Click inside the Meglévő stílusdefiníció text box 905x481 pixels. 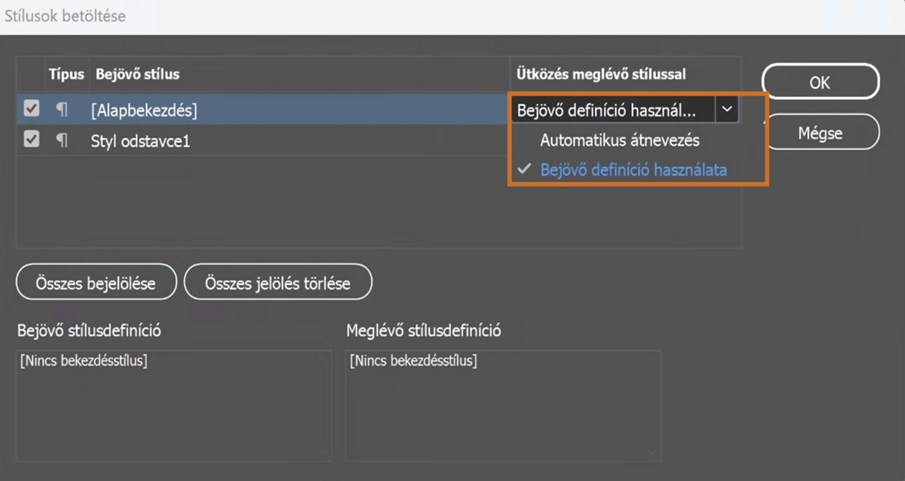click(x=502, y=406)
